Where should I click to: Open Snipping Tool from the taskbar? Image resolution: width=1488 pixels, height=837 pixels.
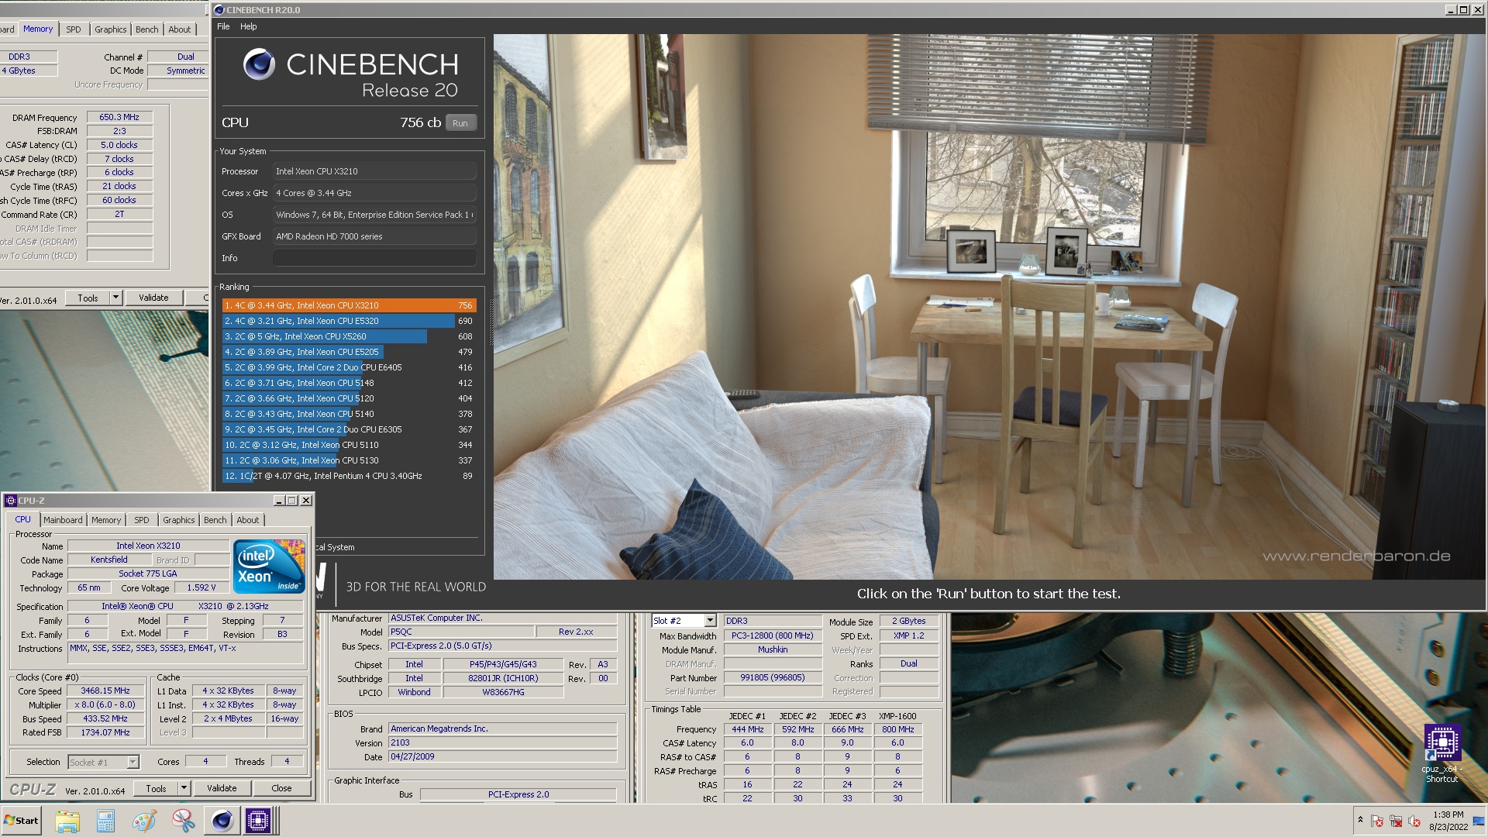pos(183,821)
